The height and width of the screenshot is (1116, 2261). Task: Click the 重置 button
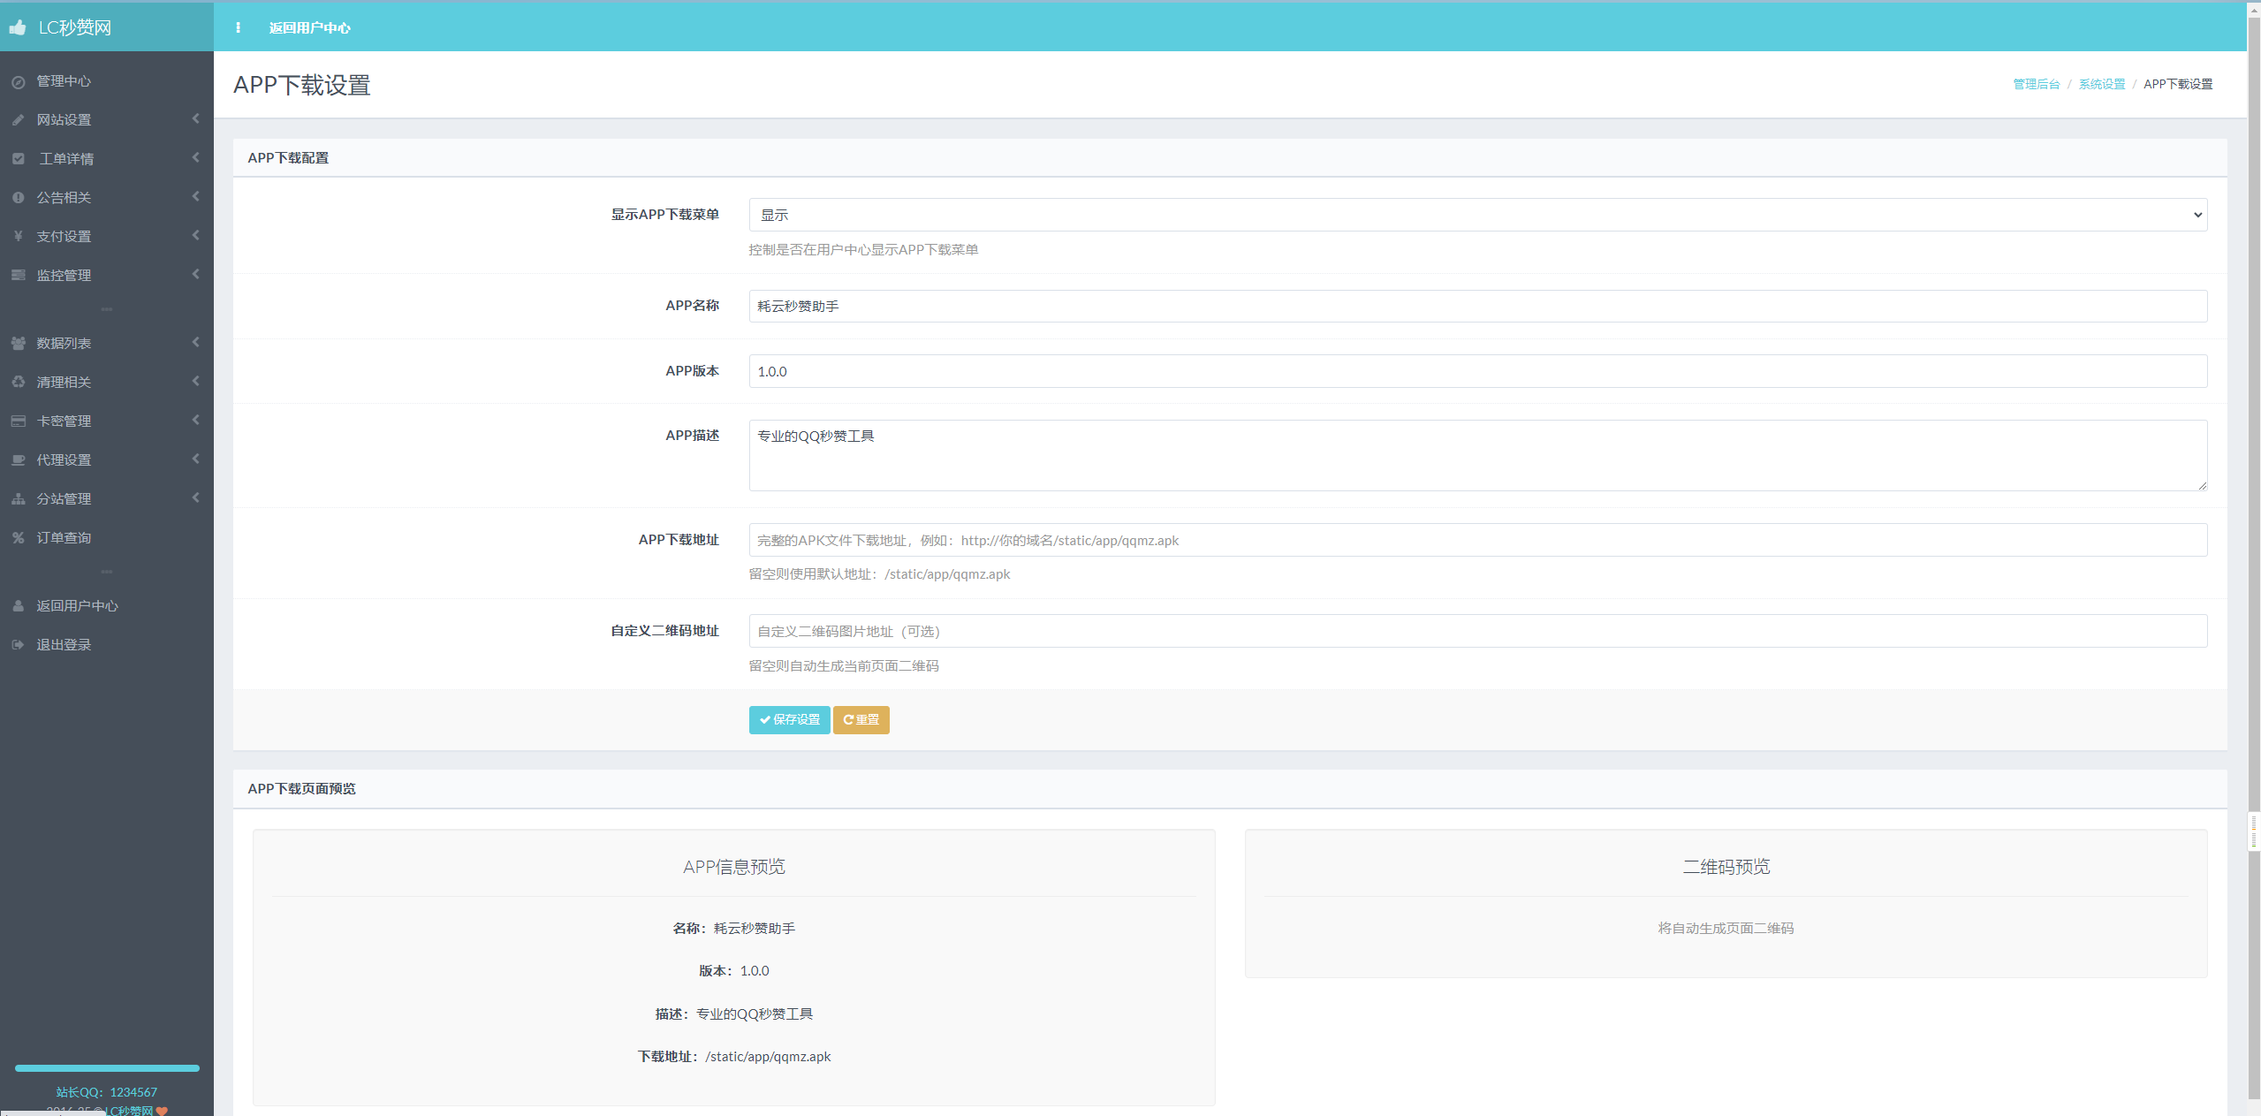861,719
